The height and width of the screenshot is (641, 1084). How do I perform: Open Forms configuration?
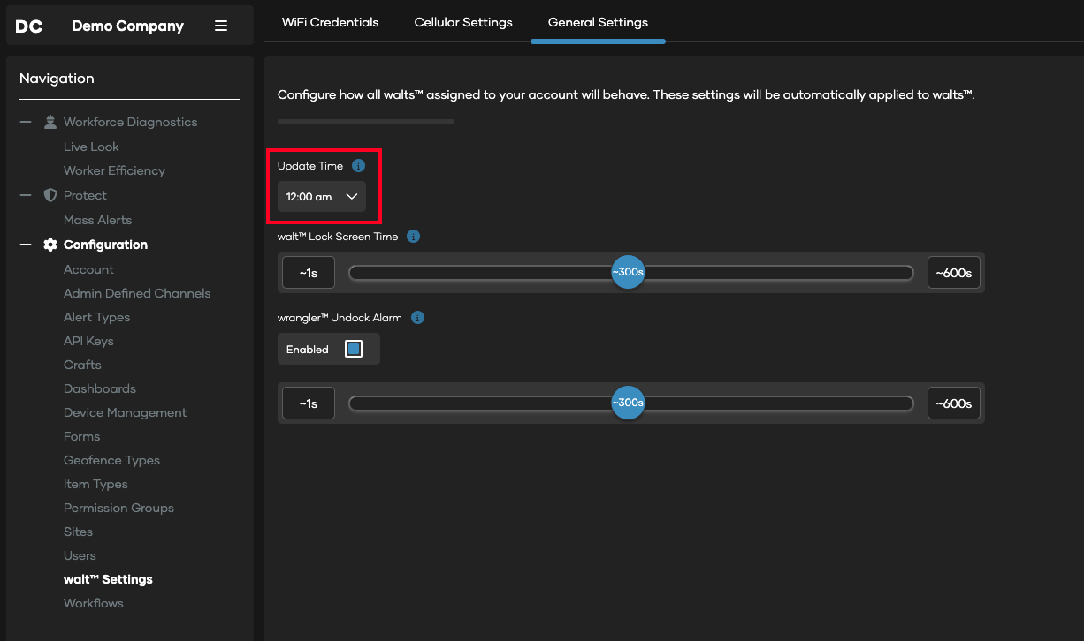tap(81, 436)
